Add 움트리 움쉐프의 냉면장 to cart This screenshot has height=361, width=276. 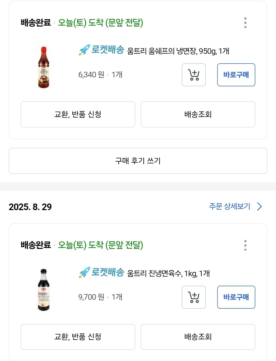pos(194,75)
